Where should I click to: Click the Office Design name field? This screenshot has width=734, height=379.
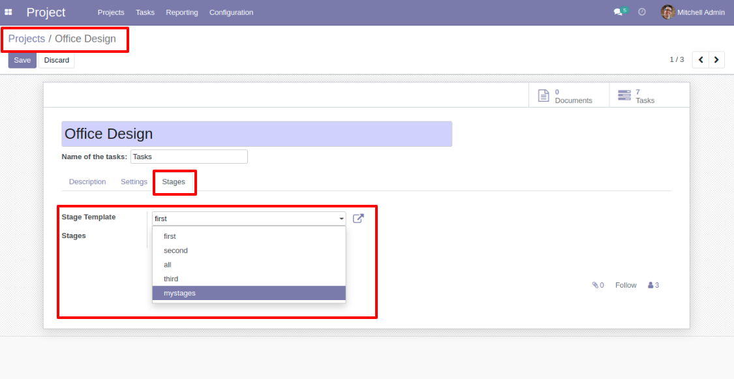pyautogui.click(x=257, y=134)
